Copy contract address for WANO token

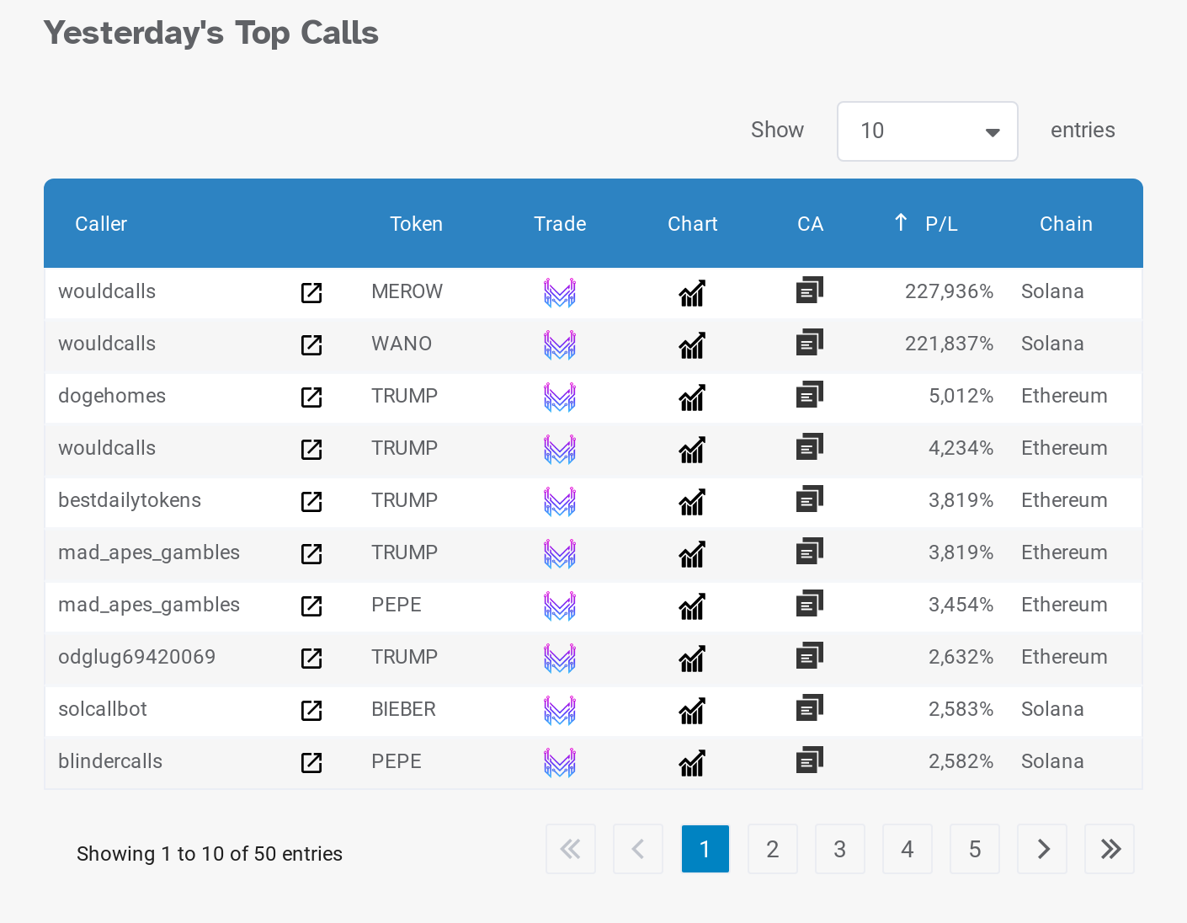point(809,342)
